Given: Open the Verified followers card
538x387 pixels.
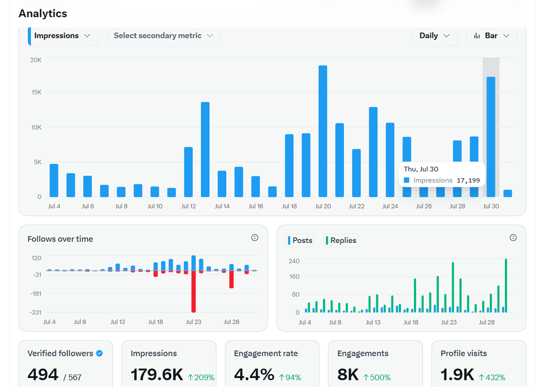Looking at the screenshot, I should pyautogui.click(x=65, y=364).
